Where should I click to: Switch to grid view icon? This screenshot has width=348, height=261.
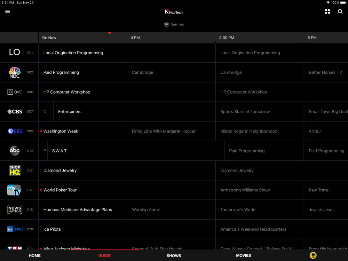click(327, 11)
